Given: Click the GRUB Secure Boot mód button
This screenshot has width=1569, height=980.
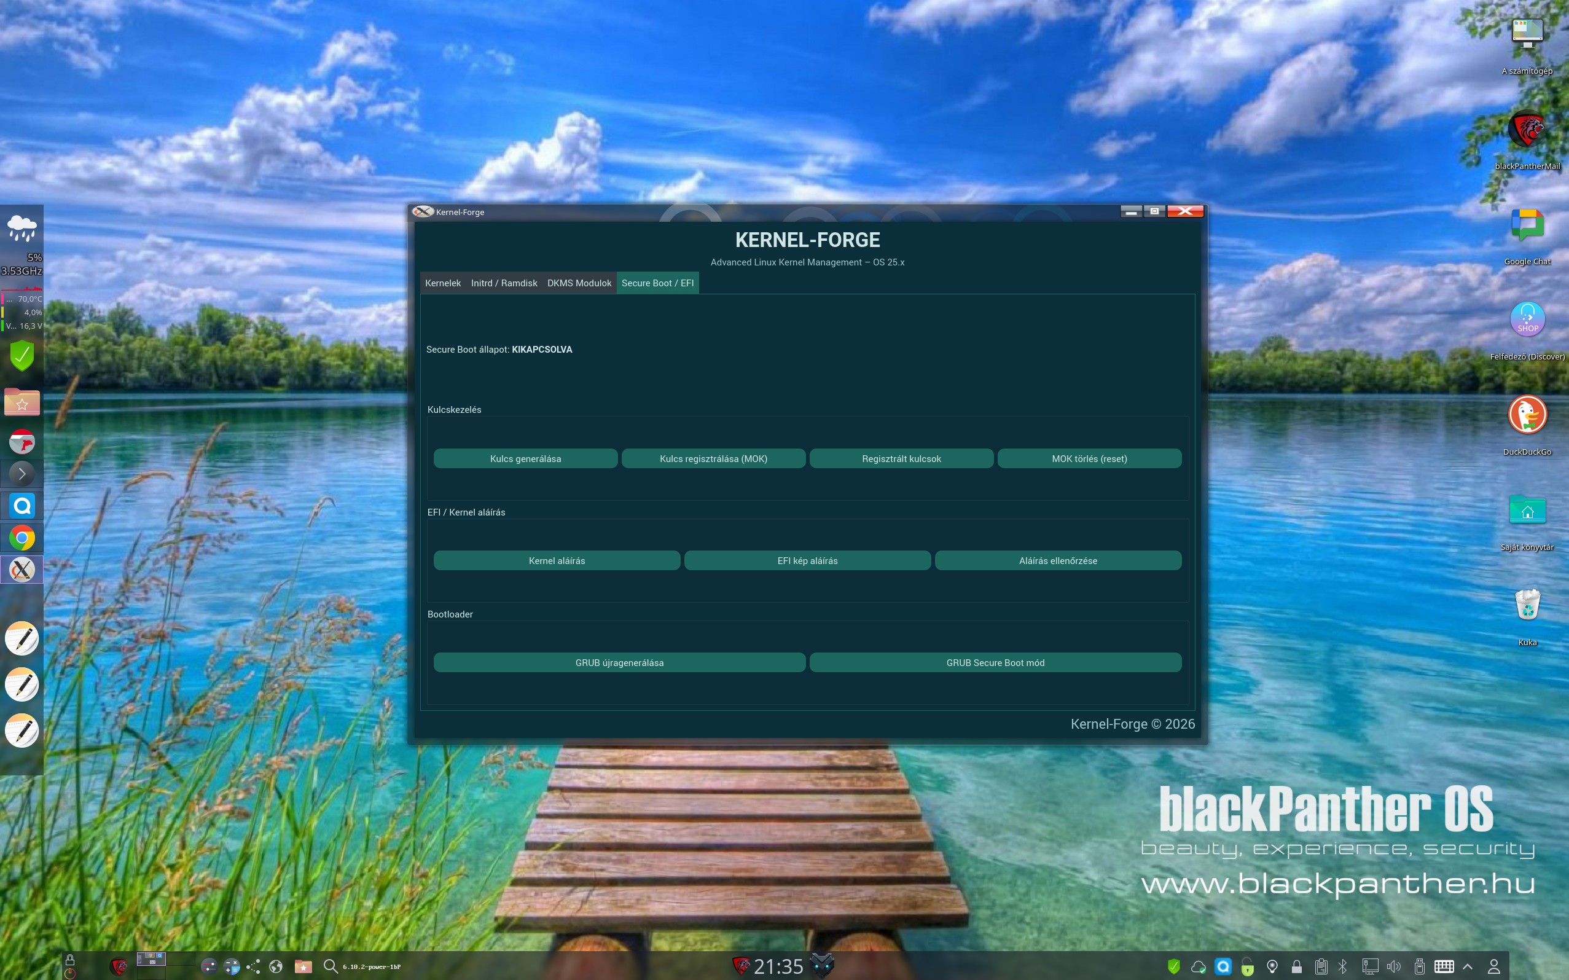Looking at the screenshot, I should pos(995,662).
